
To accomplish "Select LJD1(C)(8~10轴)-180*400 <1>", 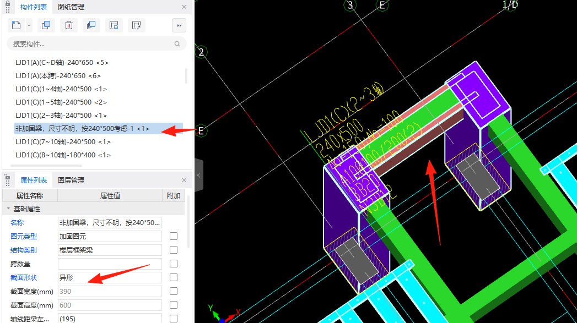I will click(63, 155).
